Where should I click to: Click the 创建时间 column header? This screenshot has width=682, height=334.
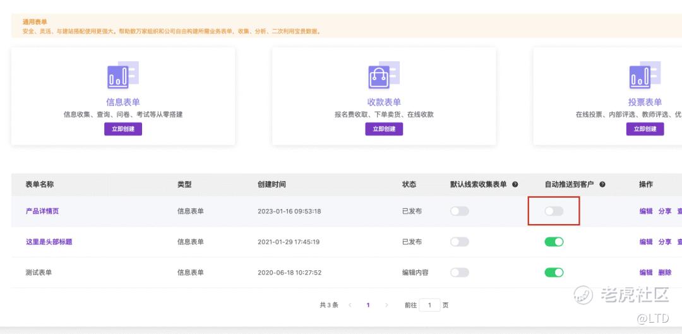pyautogui.click(x=272, y=184)
